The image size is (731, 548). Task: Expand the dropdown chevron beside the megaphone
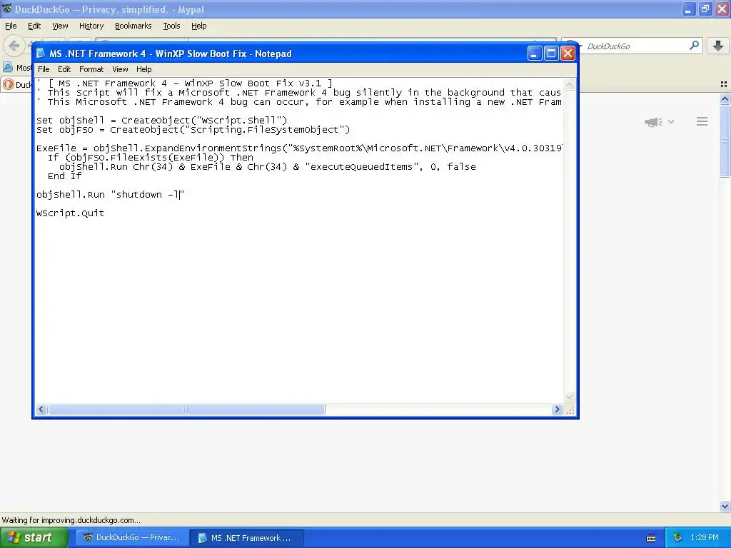[671, 121]
